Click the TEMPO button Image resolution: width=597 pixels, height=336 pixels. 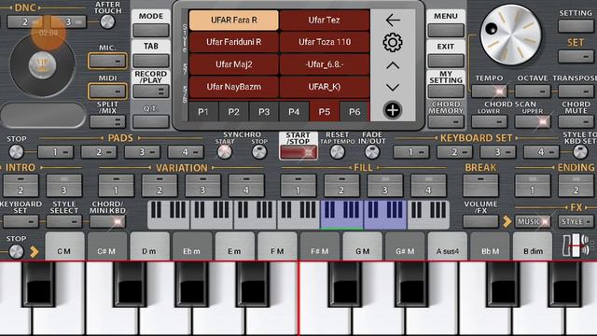click(x=489, y=91)
